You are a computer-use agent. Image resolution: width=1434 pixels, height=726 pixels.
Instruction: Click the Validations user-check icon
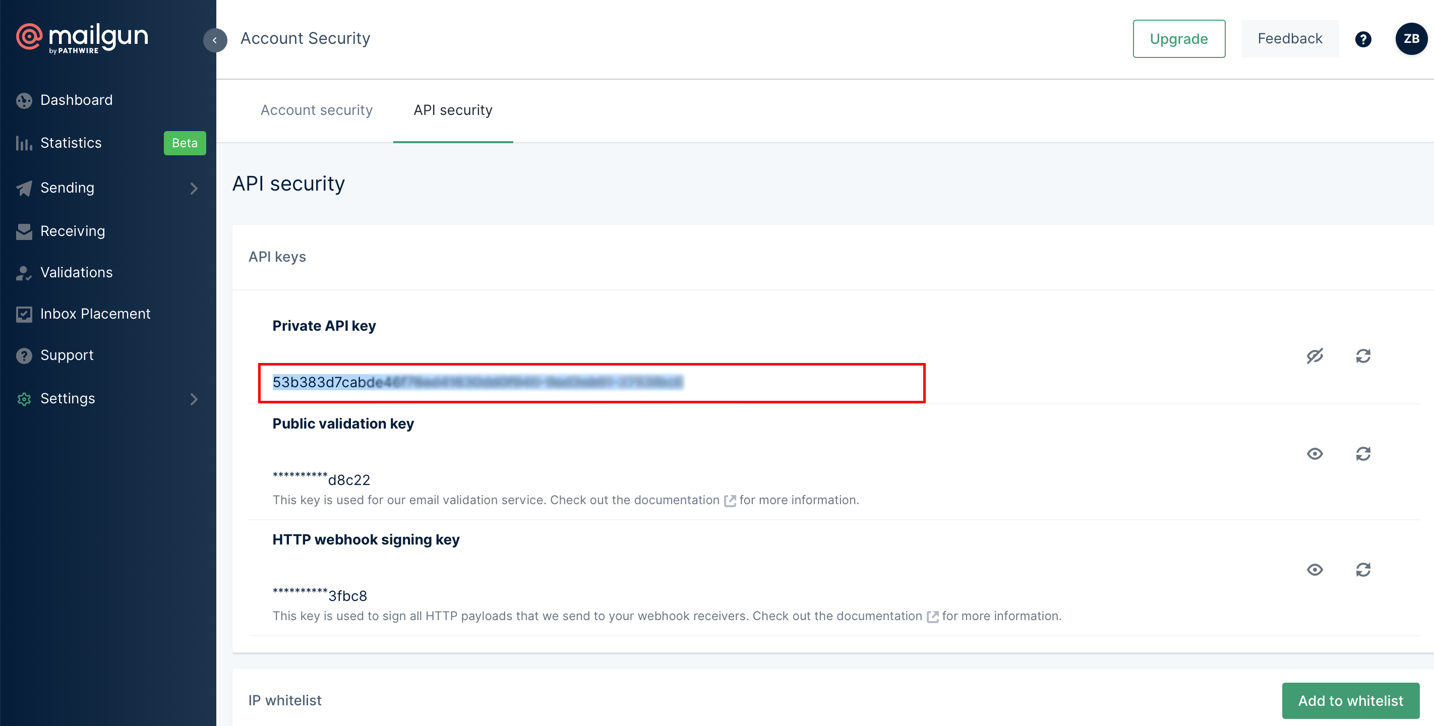pyautogui.click(x=24, y=273)
